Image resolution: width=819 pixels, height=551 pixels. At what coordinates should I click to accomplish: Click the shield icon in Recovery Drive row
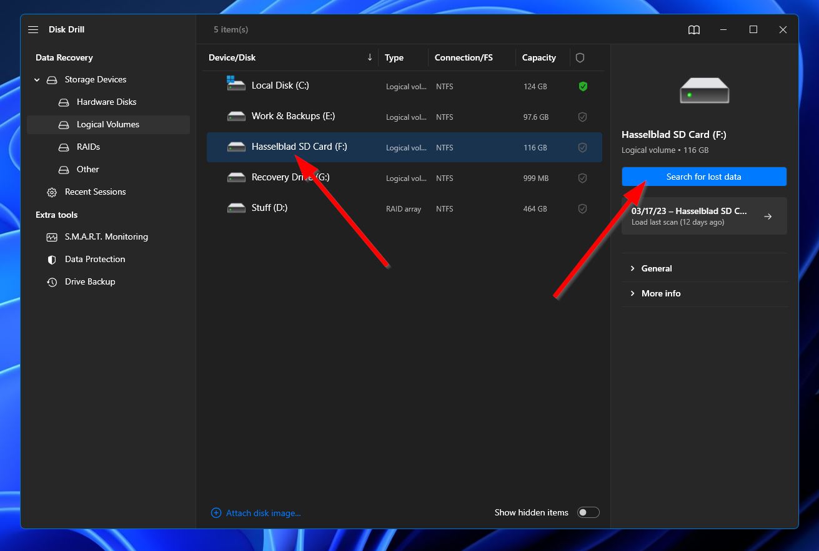pyautogui.click(x=583, y=178)
